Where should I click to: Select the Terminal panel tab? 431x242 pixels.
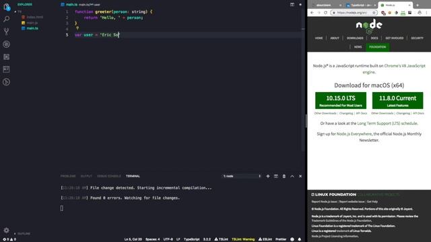(x=133, y=176)
